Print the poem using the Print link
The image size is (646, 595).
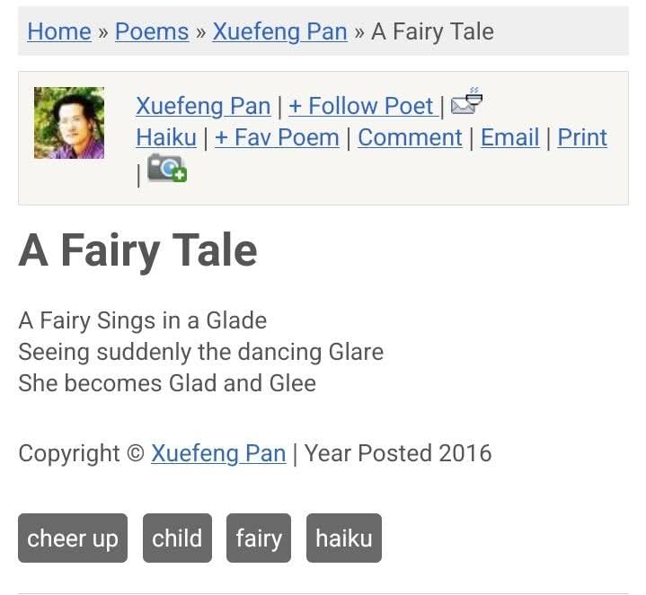pos(582,137)
